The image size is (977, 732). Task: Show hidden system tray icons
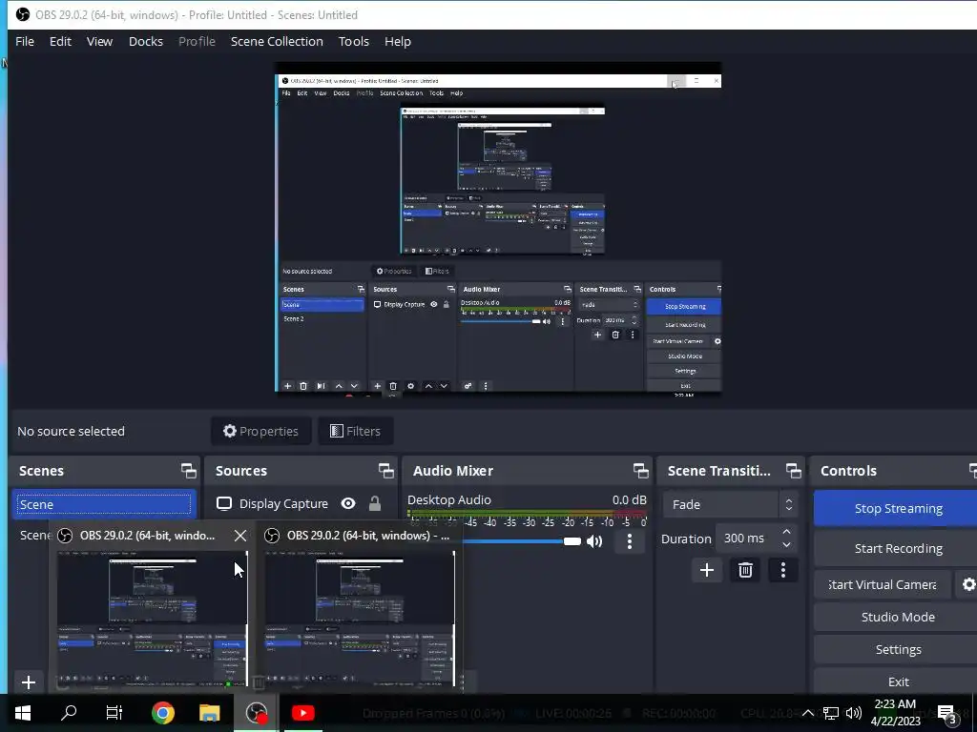click(x=807, y=713)
